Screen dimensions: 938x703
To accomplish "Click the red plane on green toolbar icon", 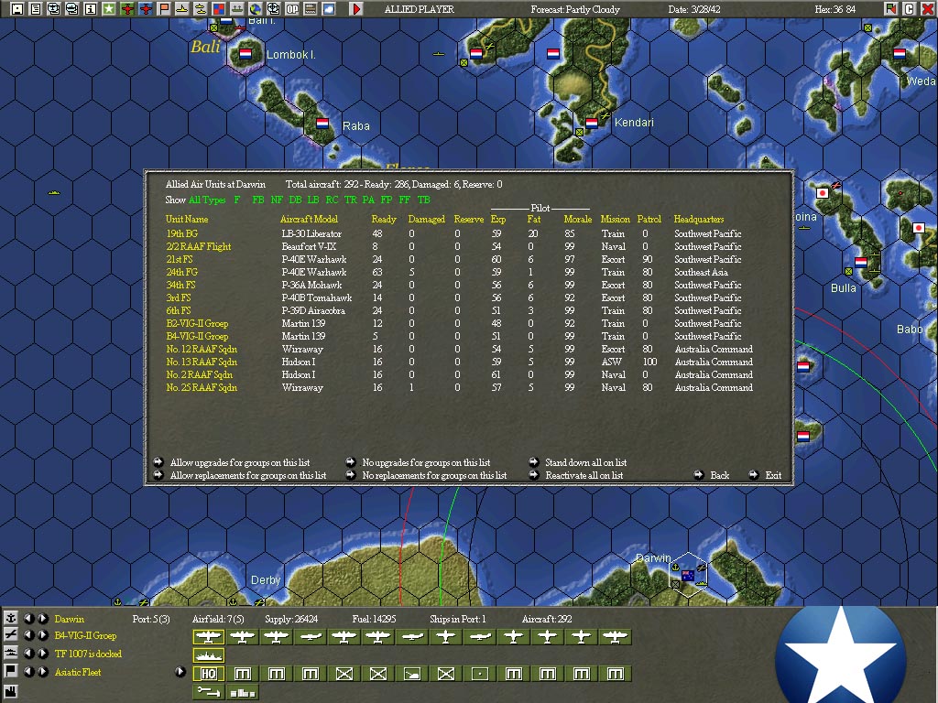I will 126,8.
